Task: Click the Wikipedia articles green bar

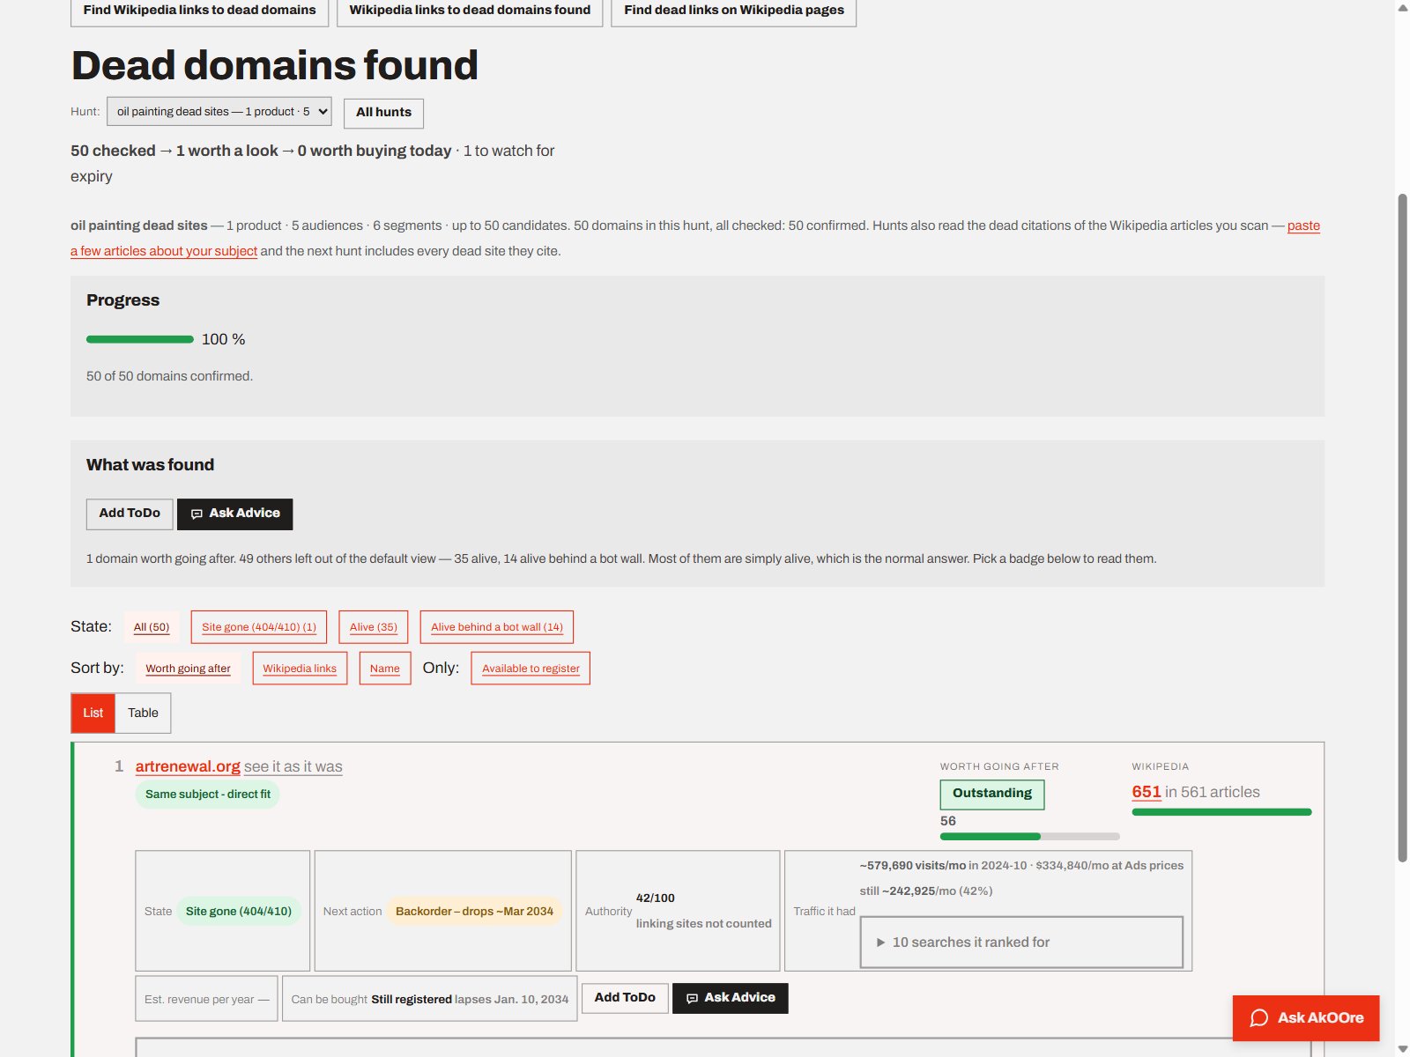Action: click(1222, 812)
